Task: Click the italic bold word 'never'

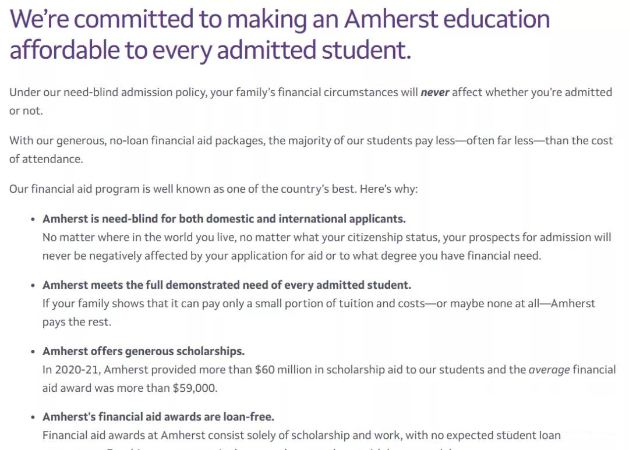Action: click(435, 92)
